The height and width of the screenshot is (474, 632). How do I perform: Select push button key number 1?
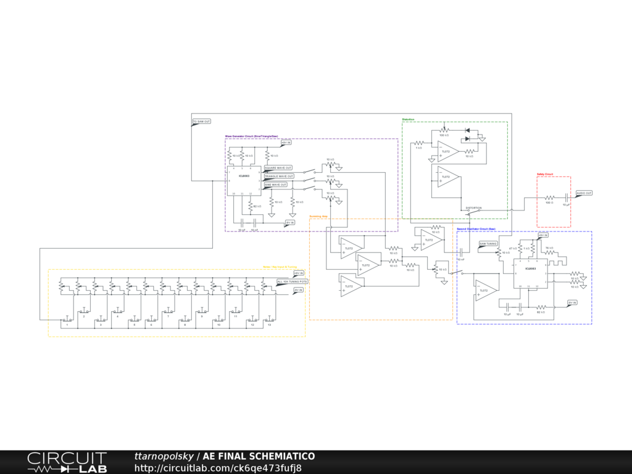tap(67, 320)
